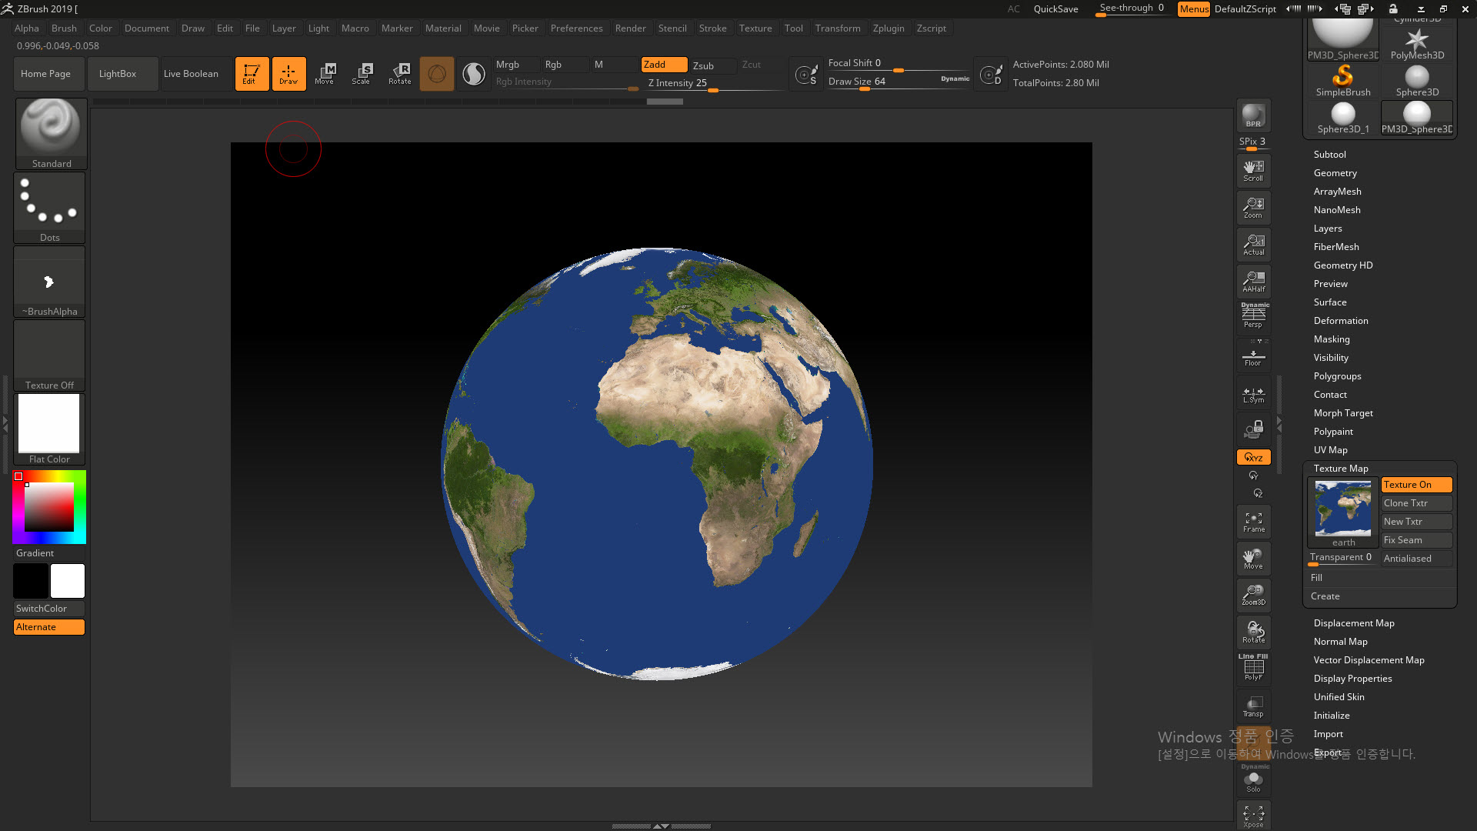The image size is (1477, 831).
Task: Expand the Geometry subpalette
Action: [1335, 173]
